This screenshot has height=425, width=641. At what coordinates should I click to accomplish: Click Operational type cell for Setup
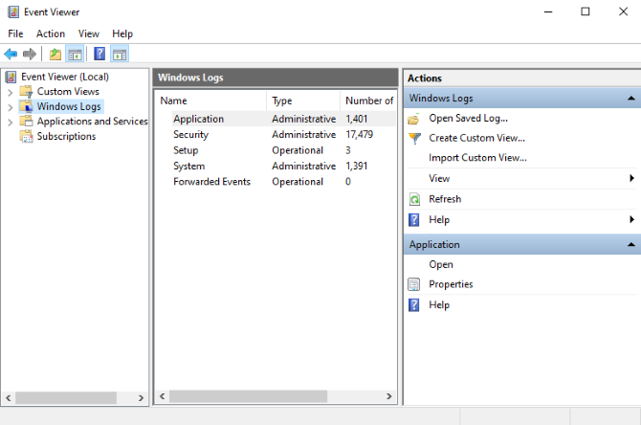[x=298, y=150]
